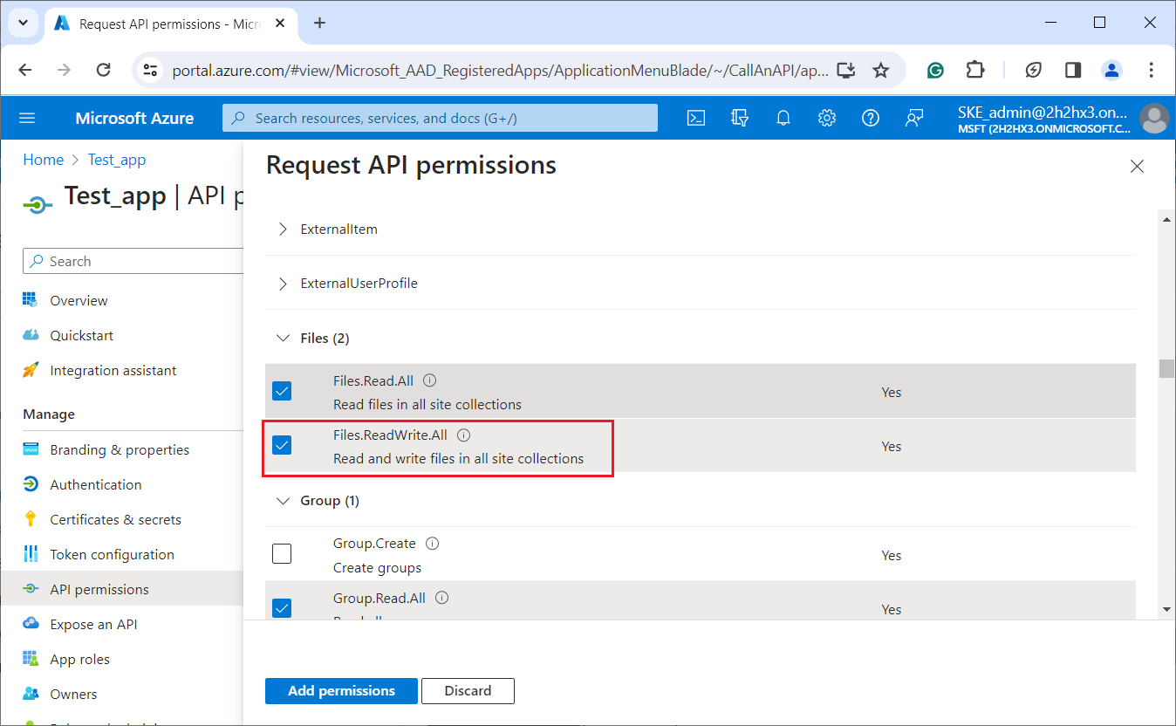
Task: Click the help question mark icon
Action: (871, 118)
